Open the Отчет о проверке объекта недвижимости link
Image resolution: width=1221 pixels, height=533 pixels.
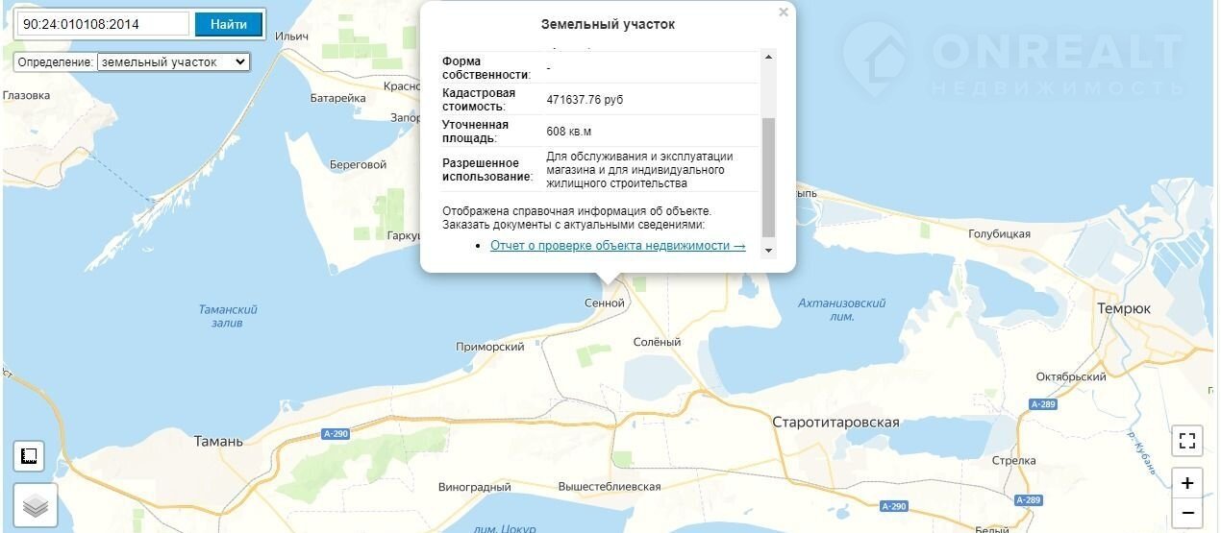tap(617, 246)
